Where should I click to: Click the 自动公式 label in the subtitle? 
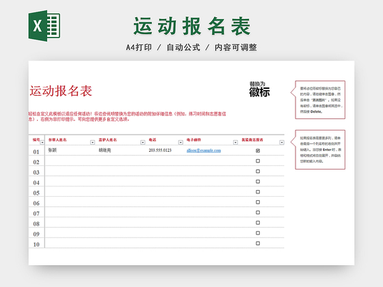pos(183,47)
